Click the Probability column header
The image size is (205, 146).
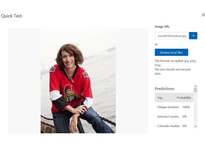point(184,98)
